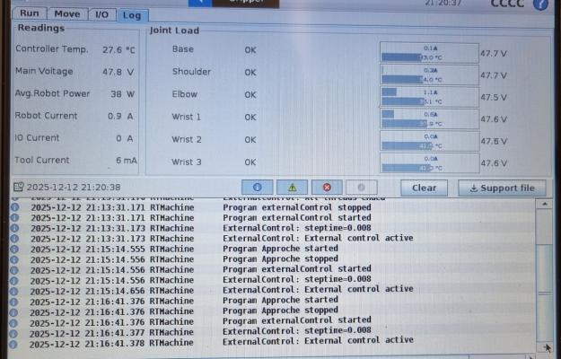Click info icon of 21:15:14.556 steptime row

pos(14,280)
